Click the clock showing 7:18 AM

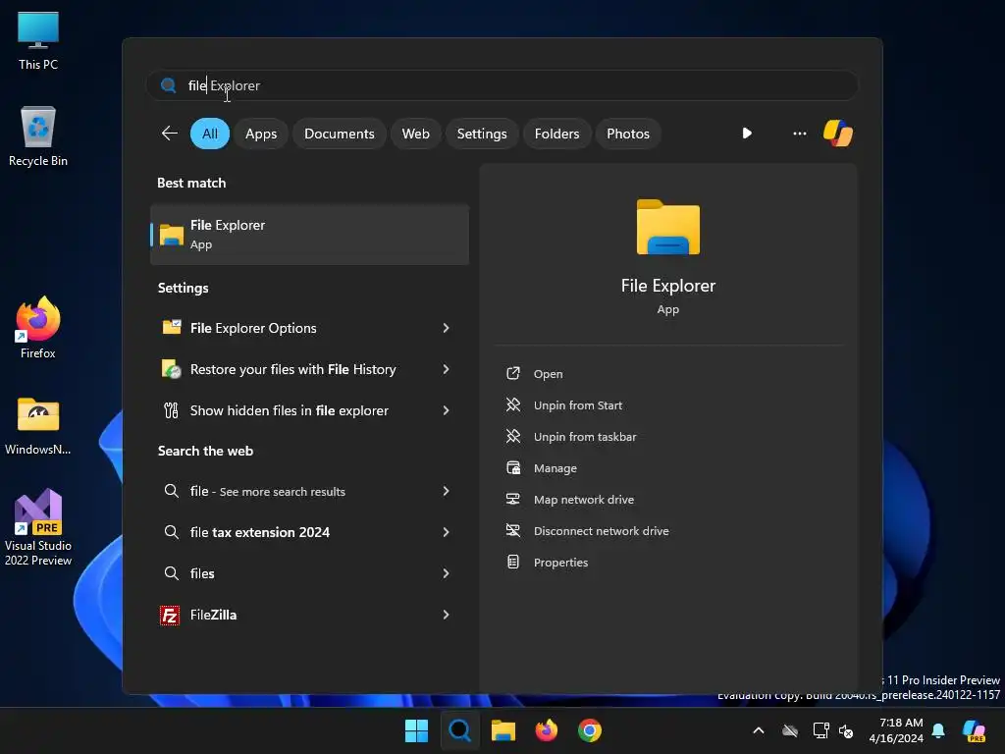(896, 730)
